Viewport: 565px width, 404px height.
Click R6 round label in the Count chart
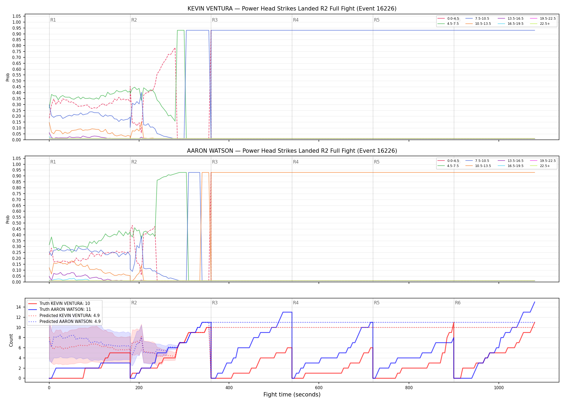(458, 303)
